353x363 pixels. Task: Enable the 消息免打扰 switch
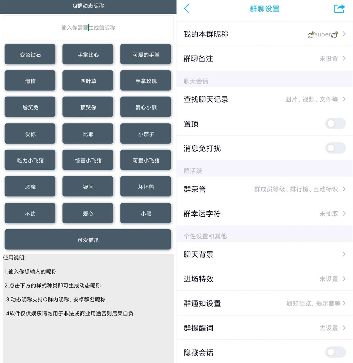tap(335, 148)
